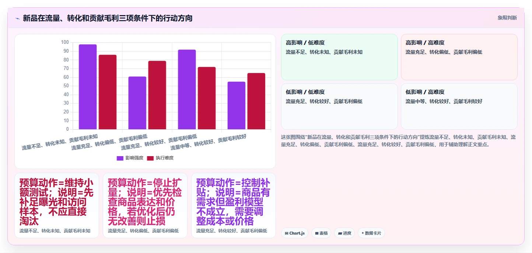
Task: Click the 数据卡片 chip
Action: (371, 233)
